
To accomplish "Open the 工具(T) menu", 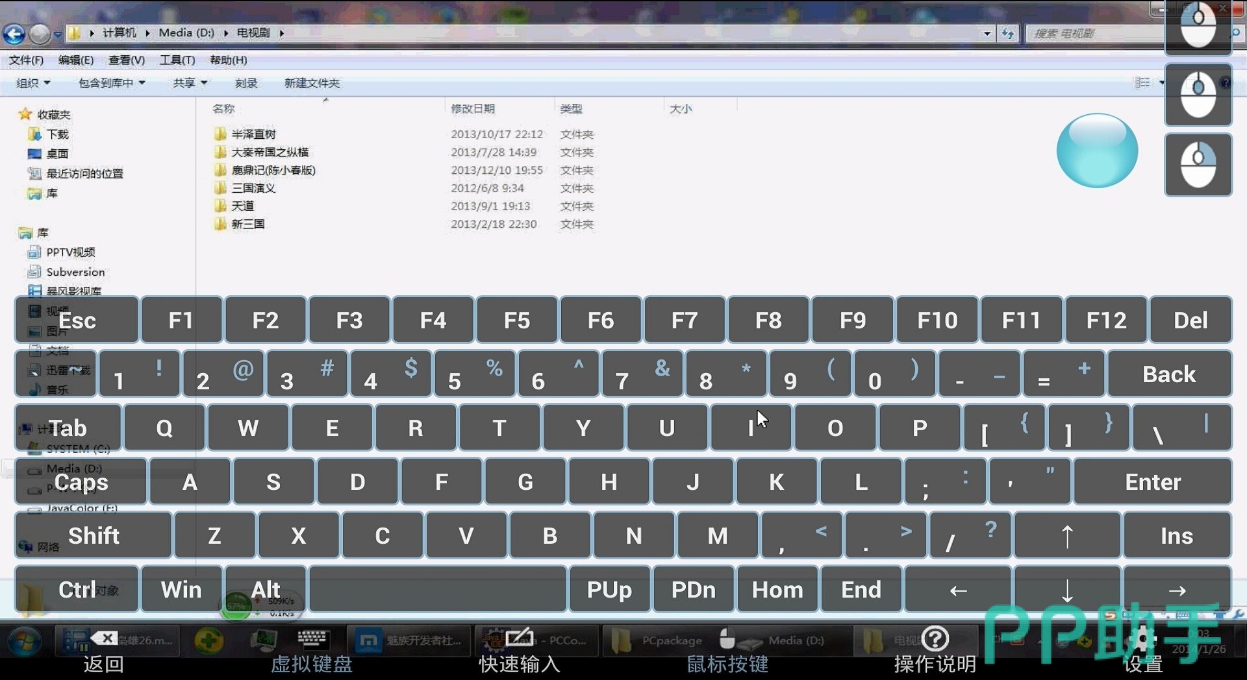I will pos(177,60).
